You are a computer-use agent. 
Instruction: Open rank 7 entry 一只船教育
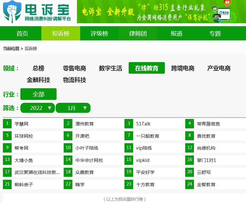click(x=148, y=136)
